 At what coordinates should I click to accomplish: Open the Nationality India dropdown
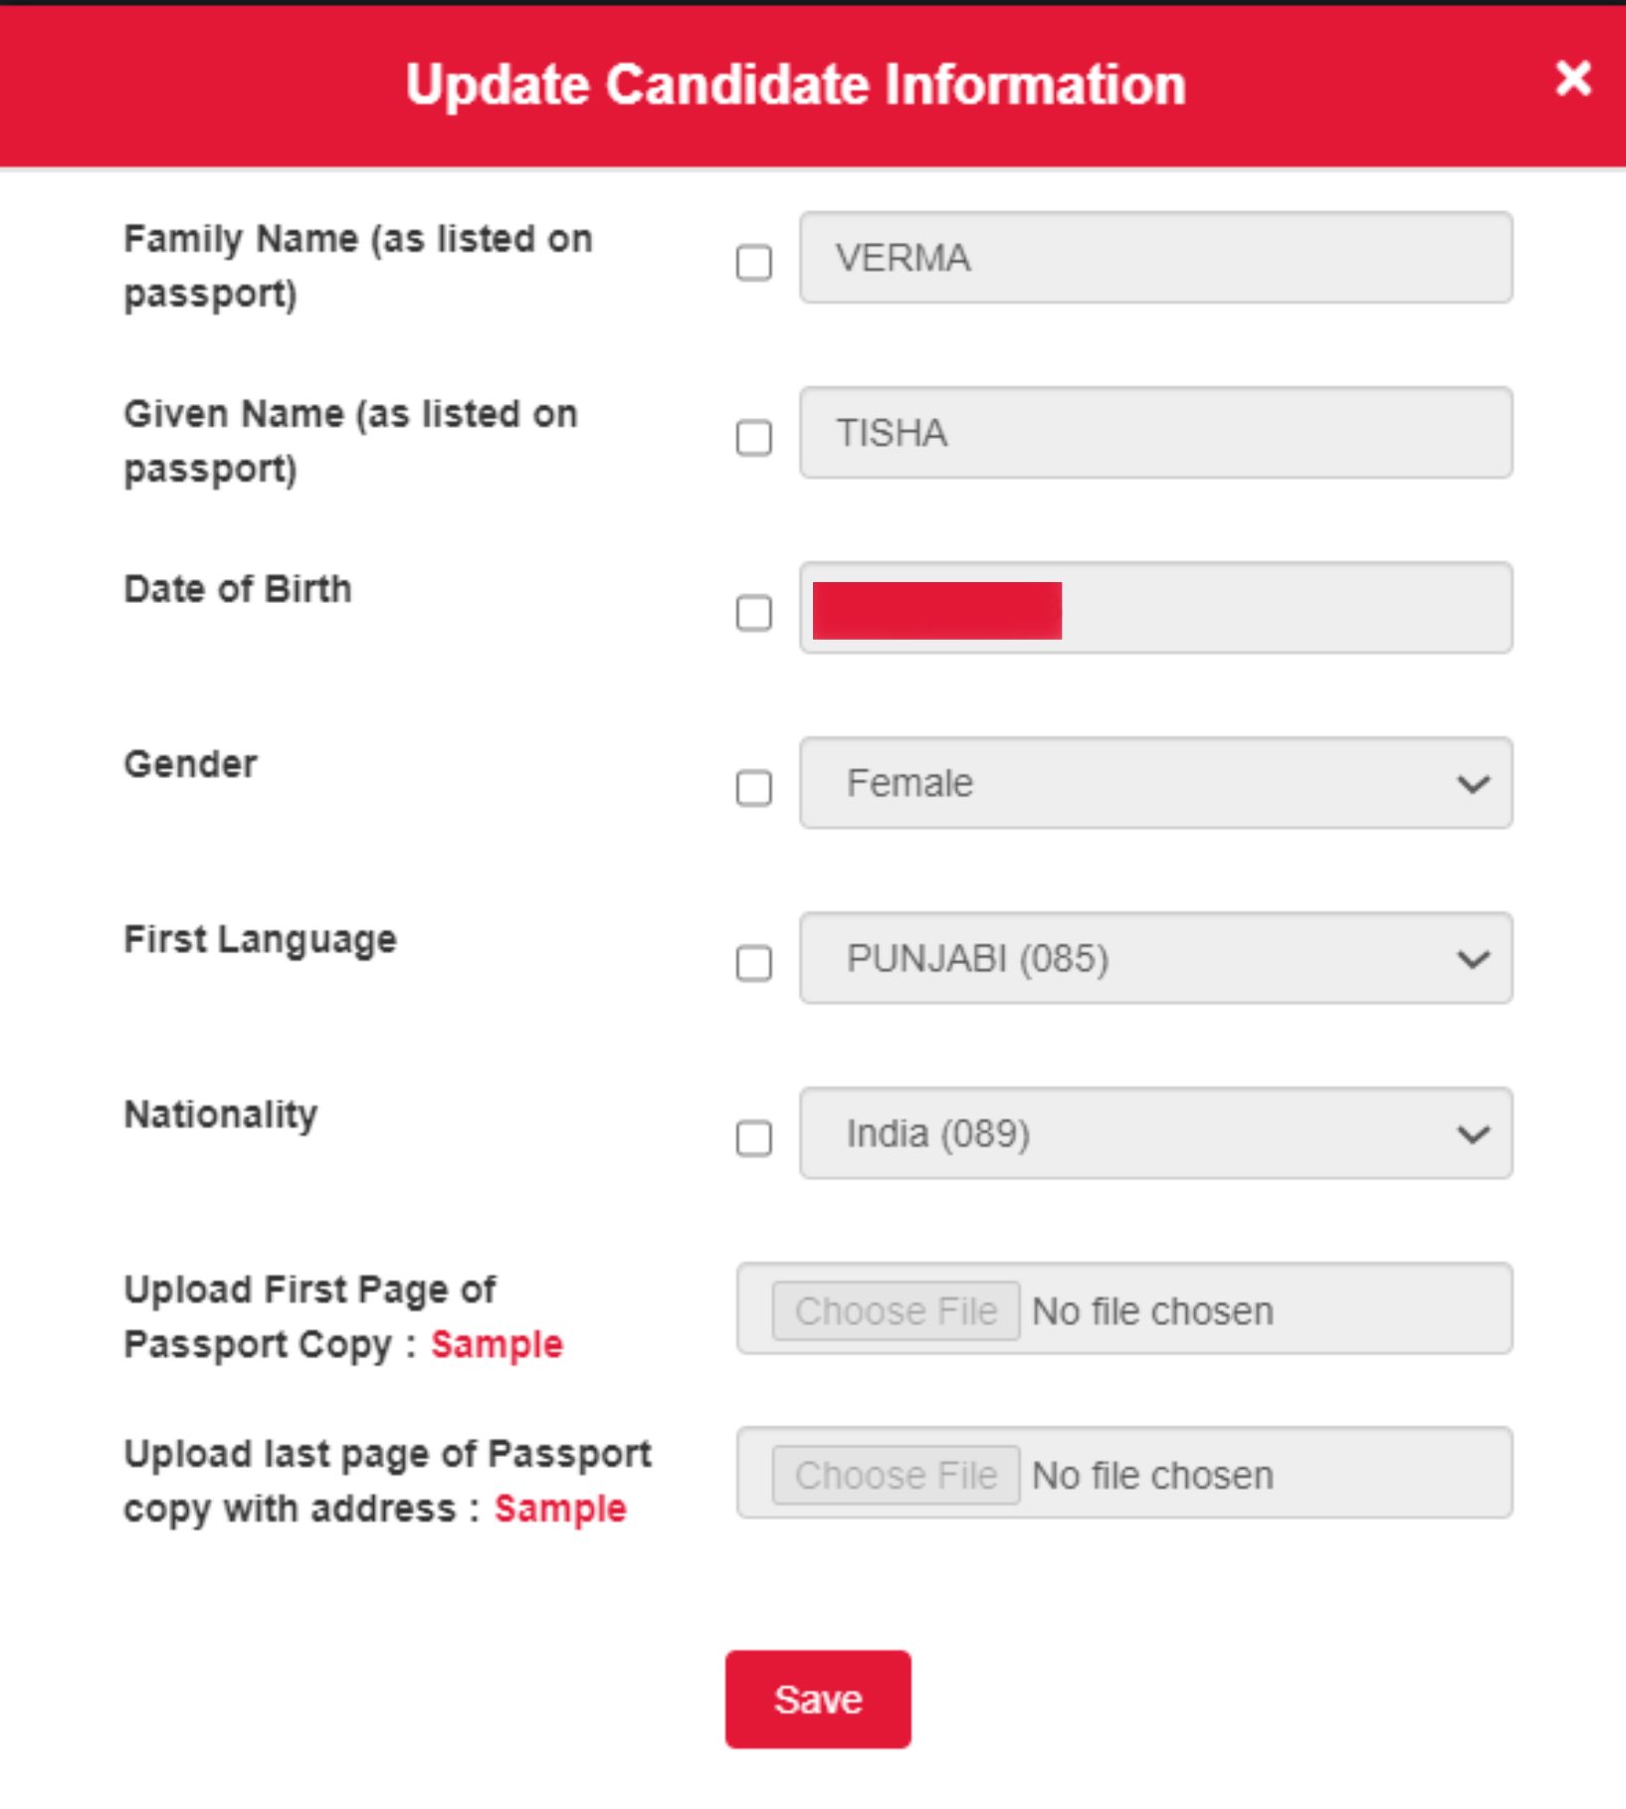click(1154, 1133)
